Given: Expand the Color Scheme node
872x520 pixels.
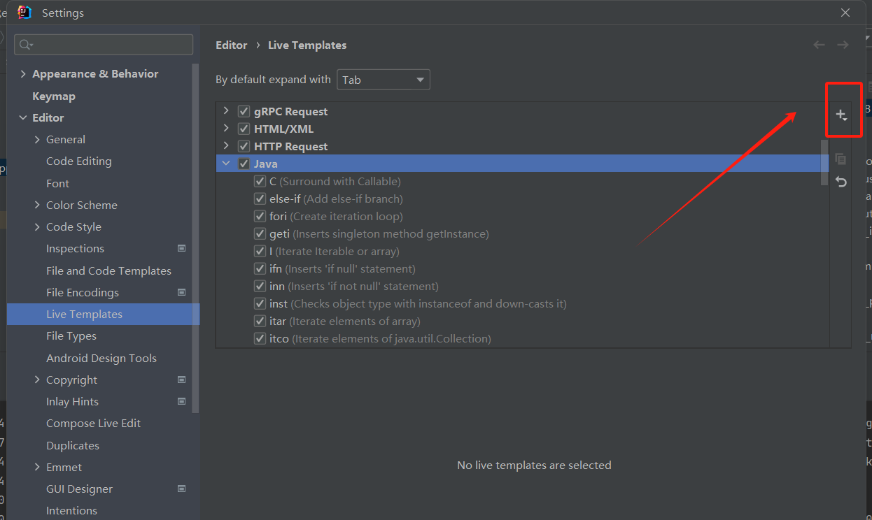Looking at the screenshot, I should [x=37, y=205].
